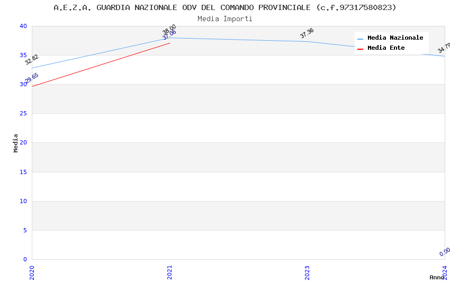Click the y-axis value 25
This screenshot has height=291, width=450.
coord(23,113)
